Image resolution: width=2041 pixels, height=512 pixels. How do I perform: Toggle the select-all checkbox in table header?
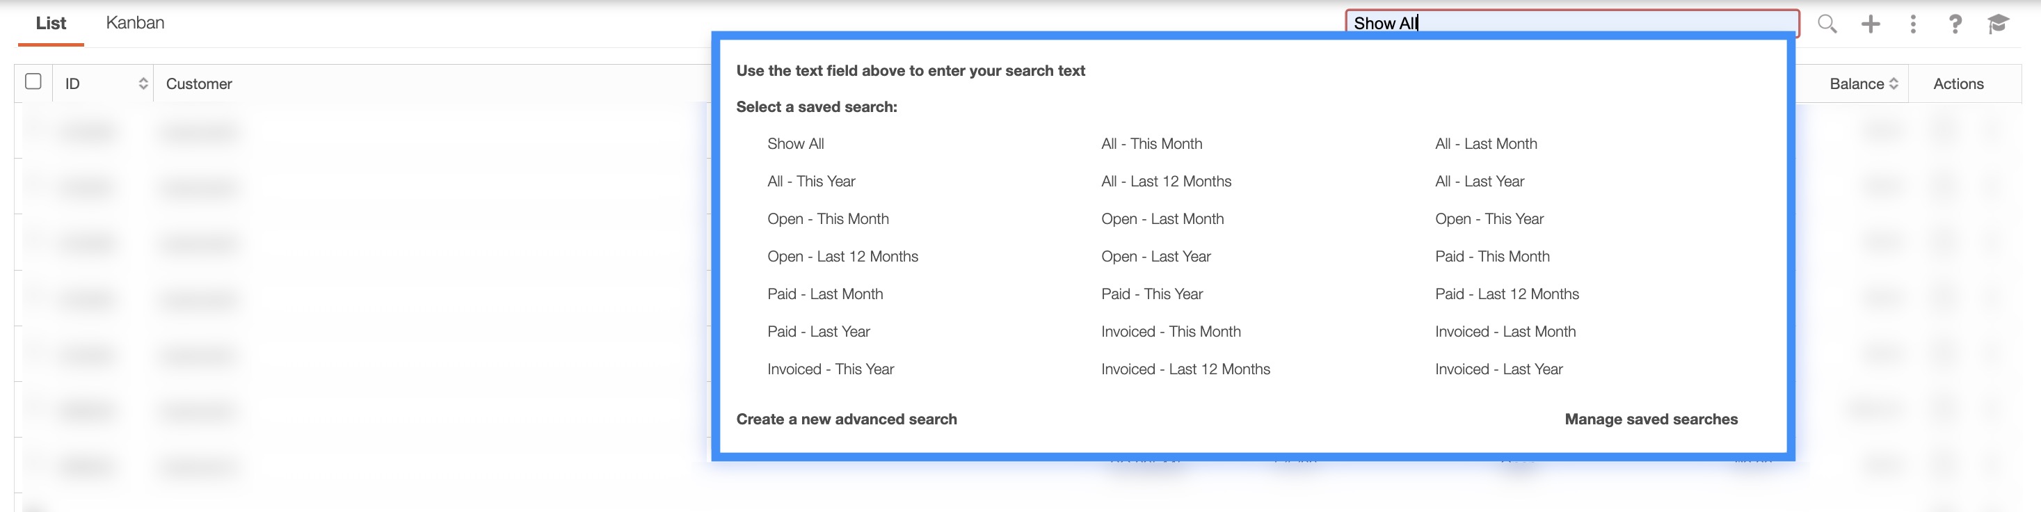click(x=33, y=81)
